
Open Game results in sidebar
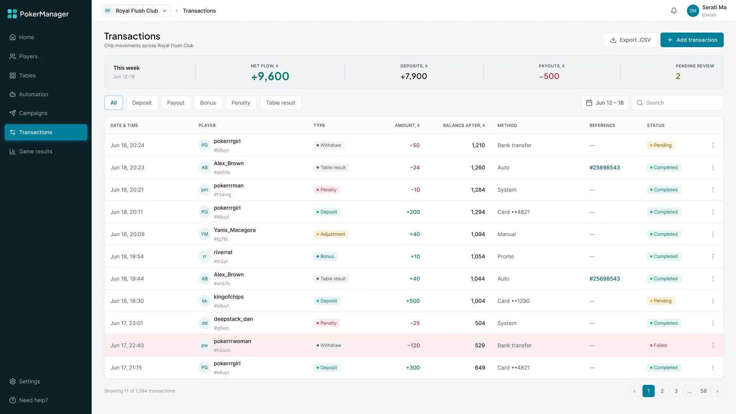46,151
